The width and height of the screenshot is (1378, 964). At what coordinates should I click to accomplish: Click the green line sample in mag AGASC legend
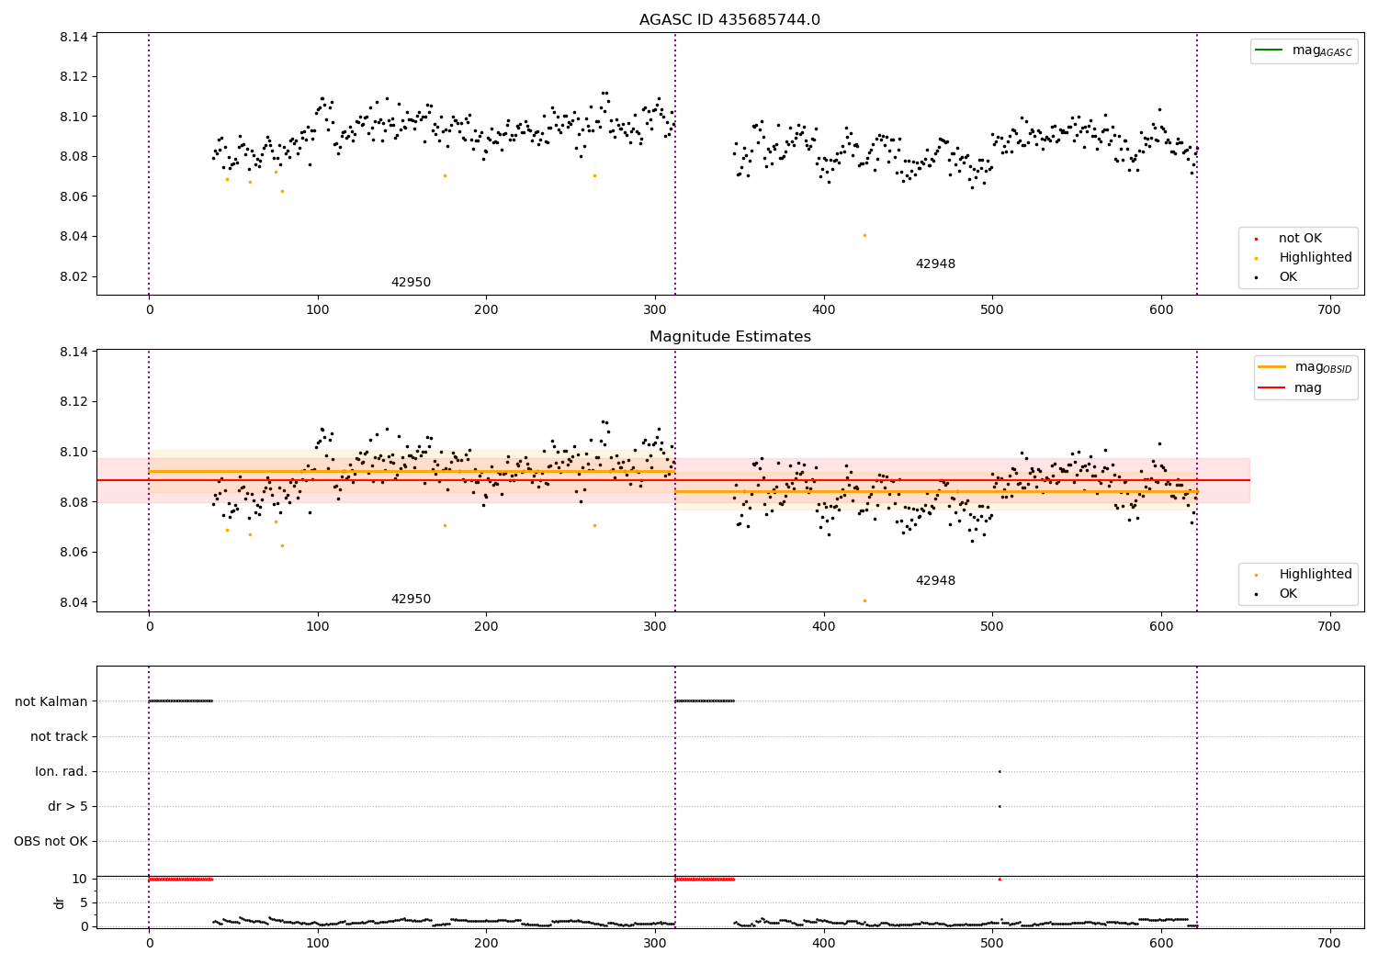1269,50
